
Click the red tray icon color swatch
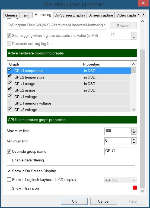click(135, 188)
